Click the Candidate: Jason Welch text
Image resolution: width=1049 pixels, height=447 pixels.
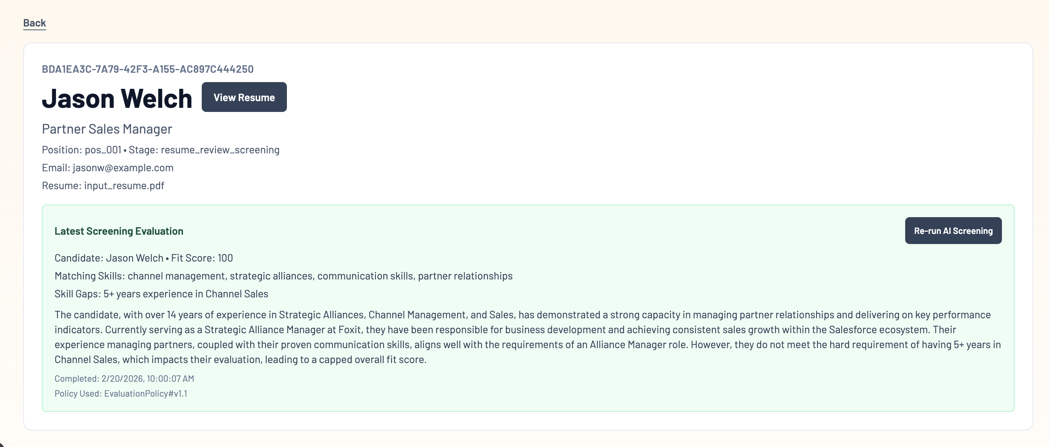(x=109, y=258)
